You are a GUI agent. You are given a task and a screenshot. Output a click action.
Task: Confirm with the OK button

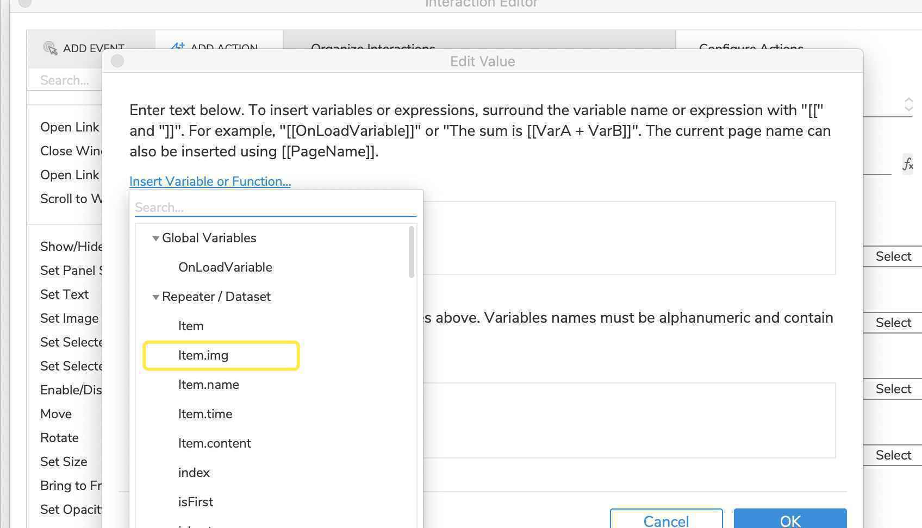790,519
